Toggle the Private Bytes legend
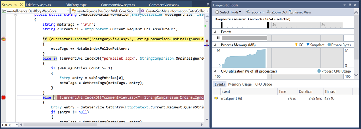The height and width of the screenshot is (129, 361). click(339, 45)
